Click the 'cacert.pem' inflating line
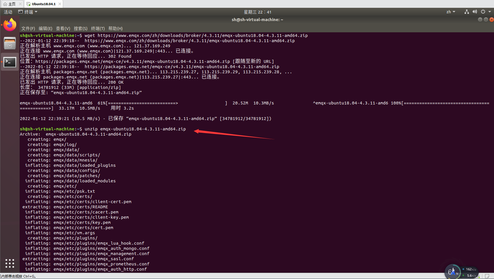Viewport: 494px width, 279px height. click(72, 212)
